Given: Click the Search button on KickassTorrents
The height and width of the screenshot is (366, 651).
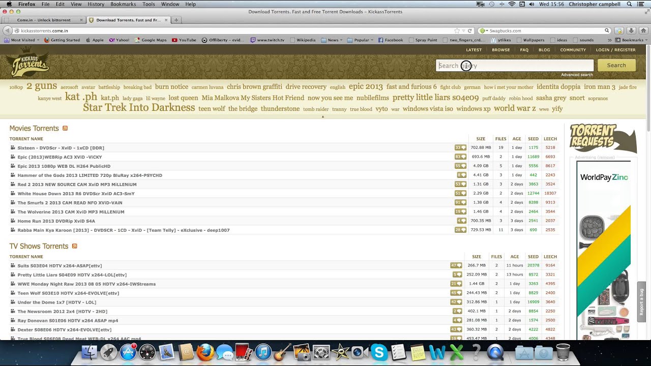Looking at the screenshot, I should 616,65.
